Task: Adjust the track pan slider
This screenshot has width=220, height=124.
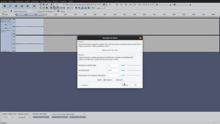Action: coord(6,28)
